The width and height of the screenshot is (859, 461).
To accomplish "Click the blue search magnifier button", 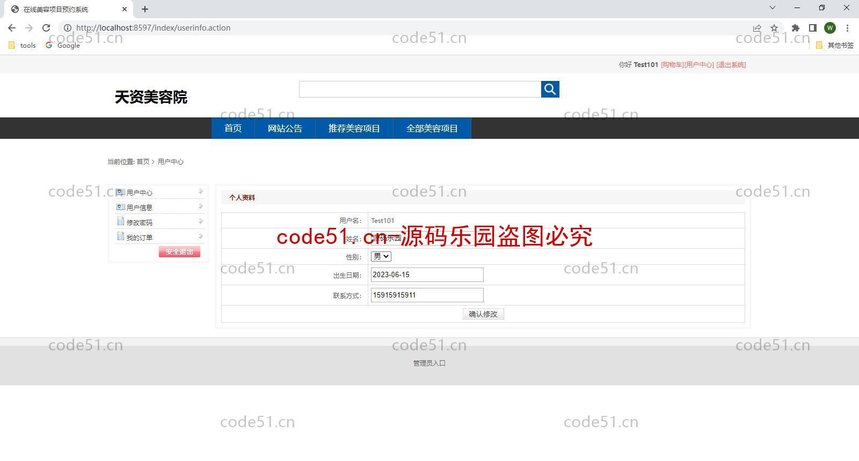I will click(550, 90).
